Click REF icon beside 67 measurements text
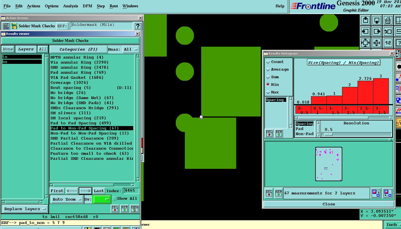The width and height of the screenshot is (401, 229). click(x=278, y=193)
